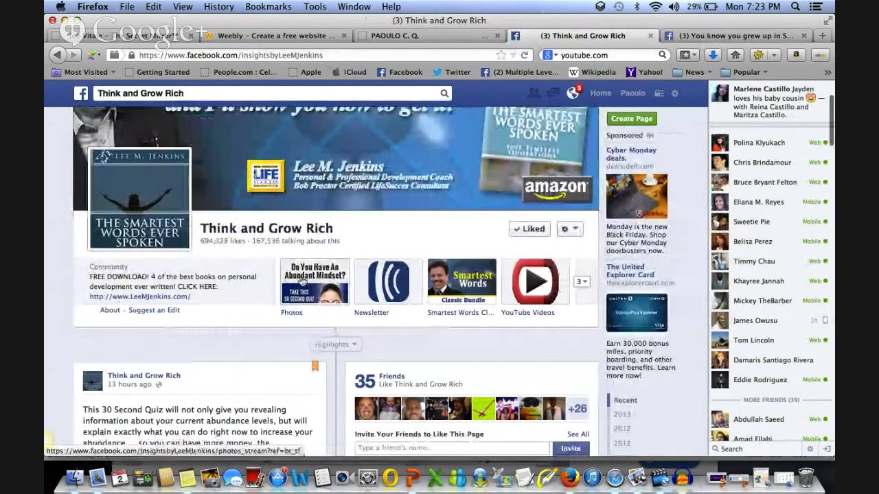This screenshot has width=879, height=494.
Task: Expand the Popular bookmarks folder
Action: click(744, 72)
